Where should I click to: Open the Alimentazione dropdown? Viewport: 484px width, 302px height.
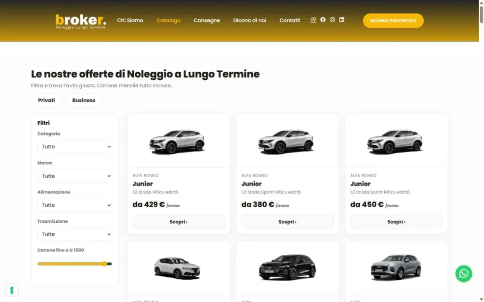(75, 205)
